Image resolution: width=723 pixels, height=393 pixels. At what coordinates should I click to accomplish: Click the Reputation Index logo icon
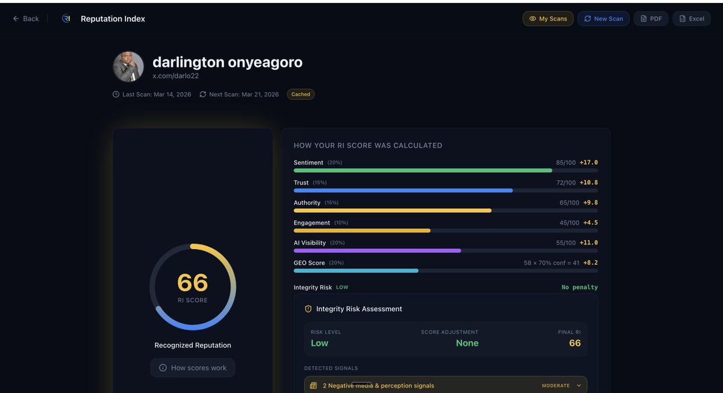(66, 19)
